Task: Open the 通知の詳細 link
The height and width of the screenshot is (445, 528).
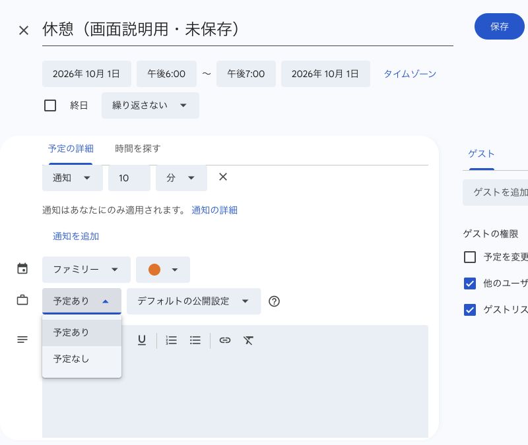Action: [x=214, y=210]
